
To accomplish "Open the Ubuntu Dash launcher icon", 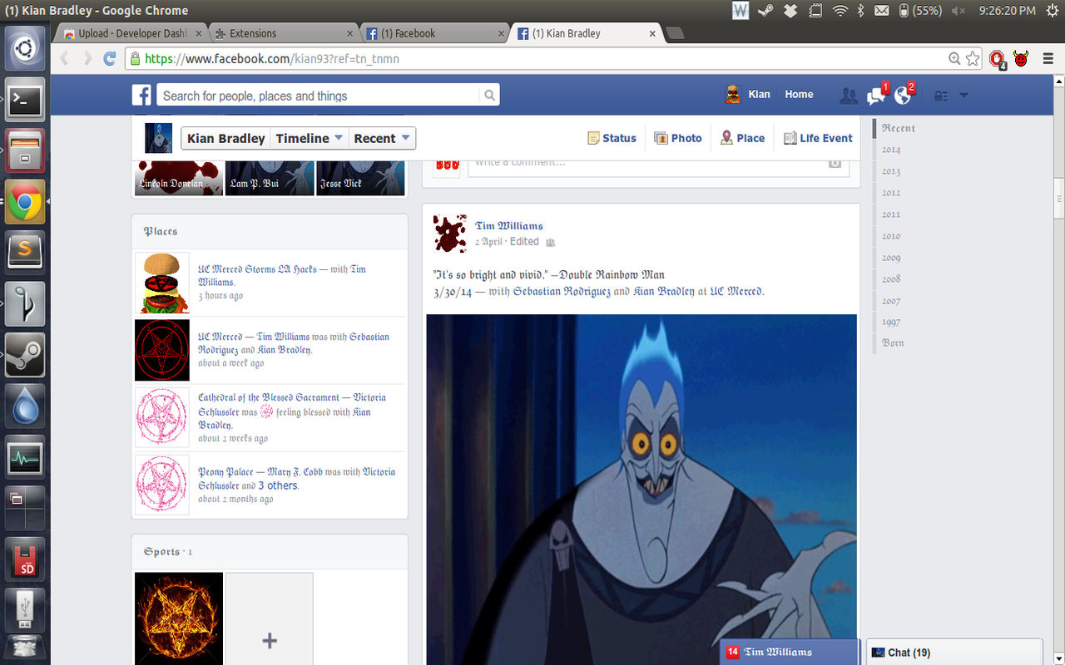I will pyautogui.click(x=25, y=48).
